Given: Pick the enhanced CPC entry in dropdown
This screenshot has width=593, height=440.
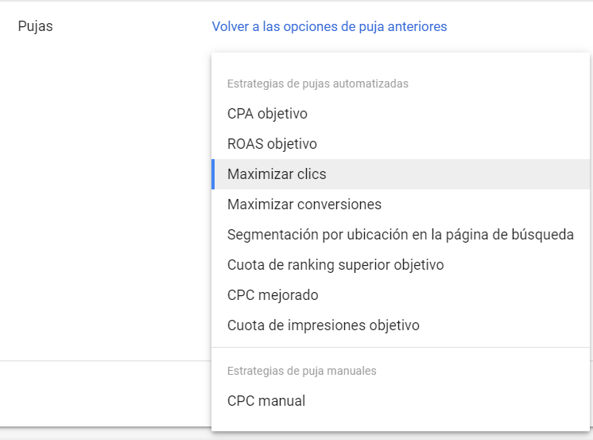Looking at the screenshot, I should (273, 295).
